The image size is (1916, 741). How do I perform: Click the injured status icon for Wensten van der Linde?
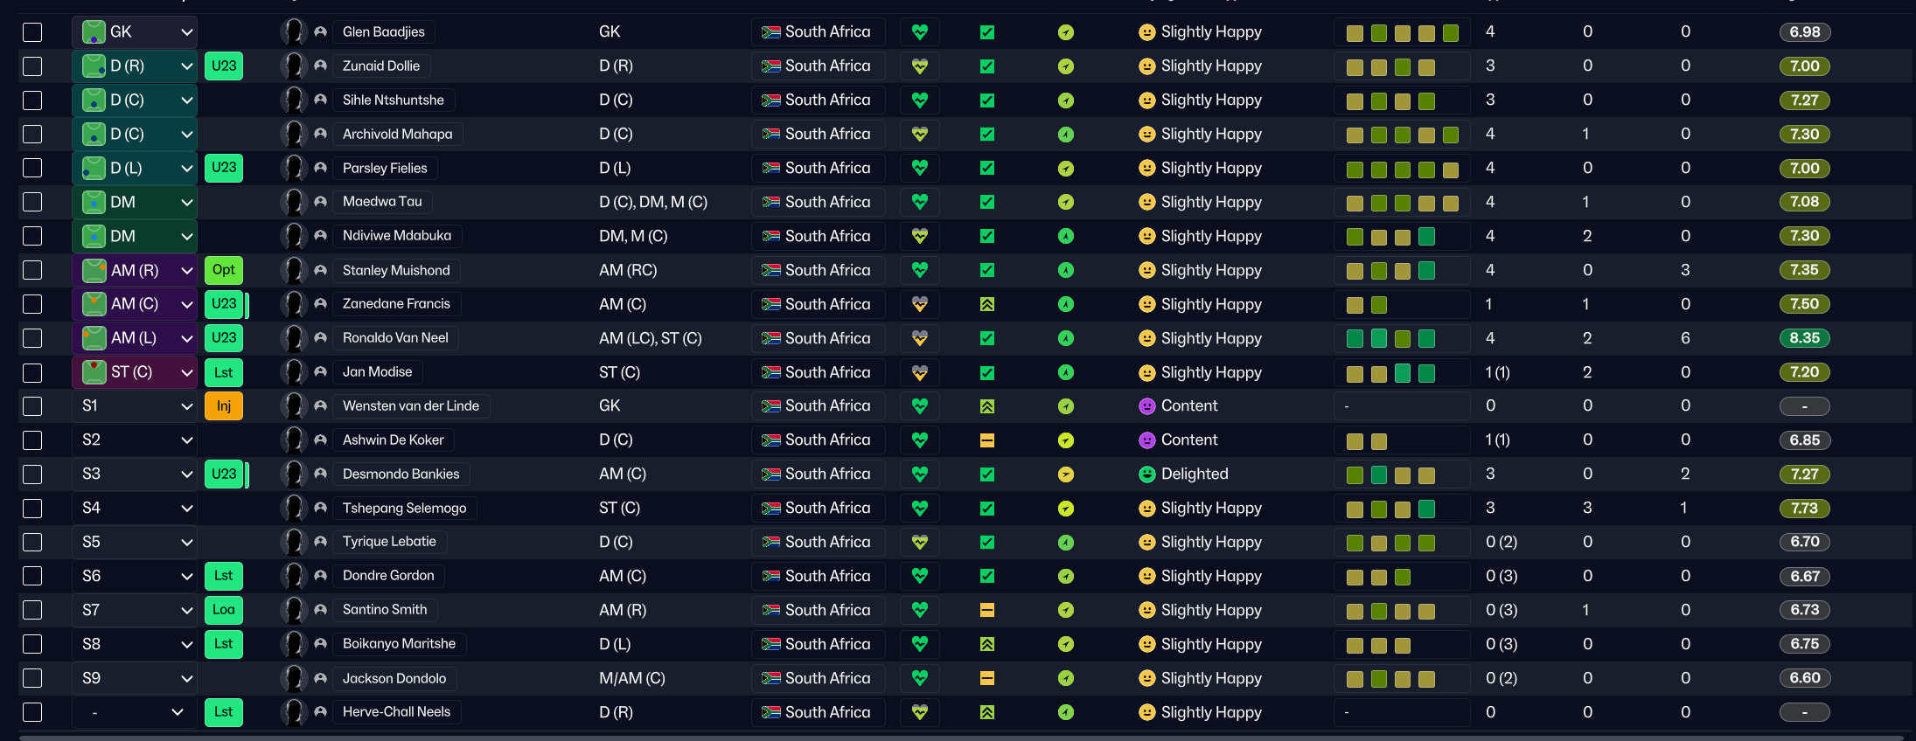[x=224, y=406]
